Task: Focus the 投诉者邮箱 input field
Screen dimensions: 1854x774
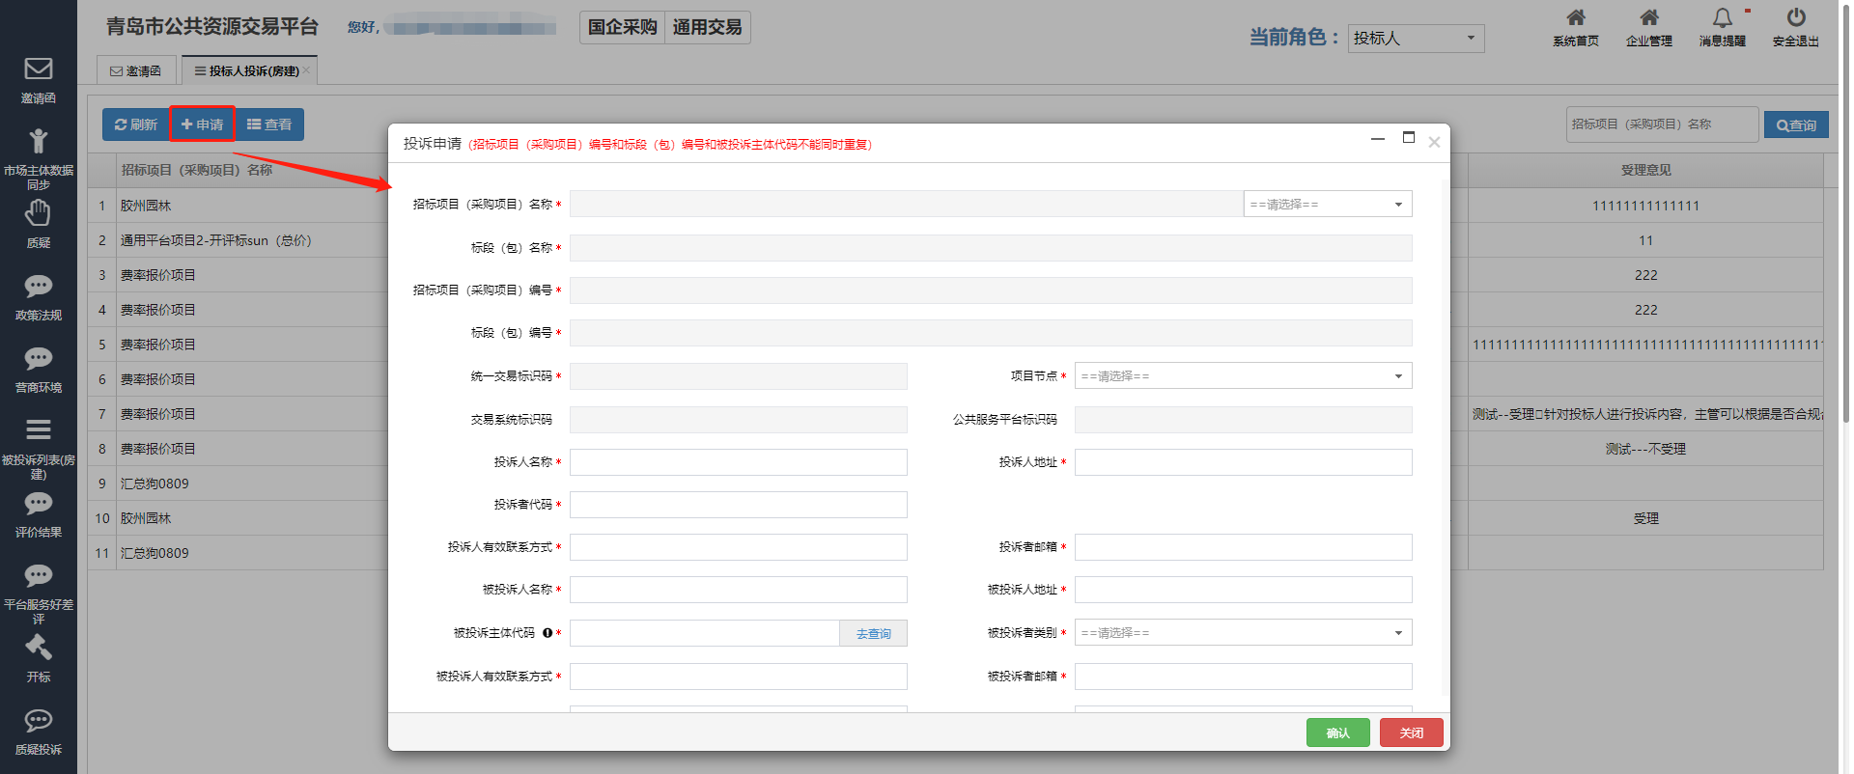Action: click(1244, 547)
